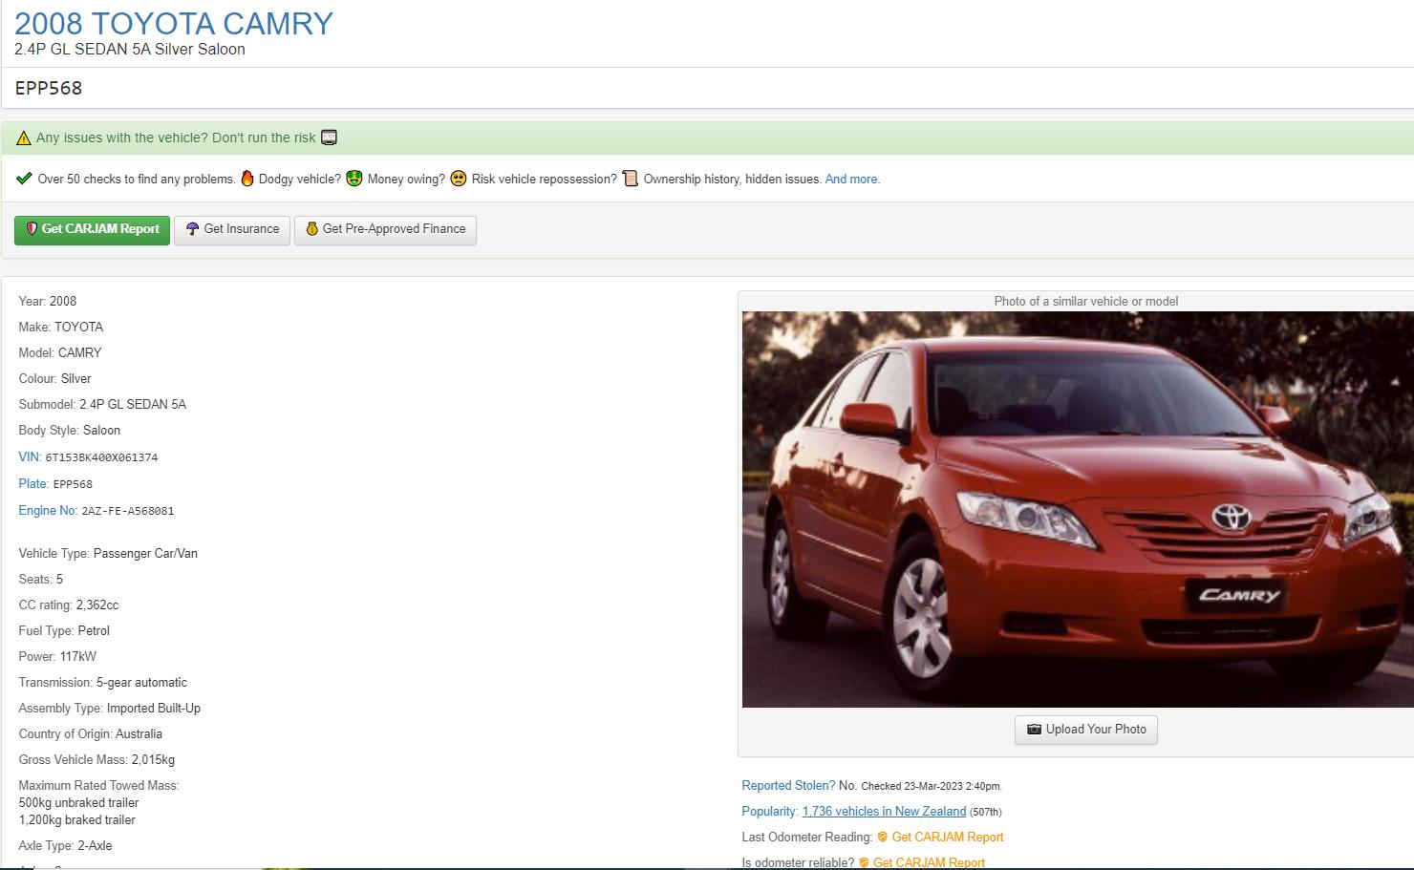Click the VIN value 6T153BK400X061374
Viewport: 1414px width, 870px height.
[x=101, y=457]
